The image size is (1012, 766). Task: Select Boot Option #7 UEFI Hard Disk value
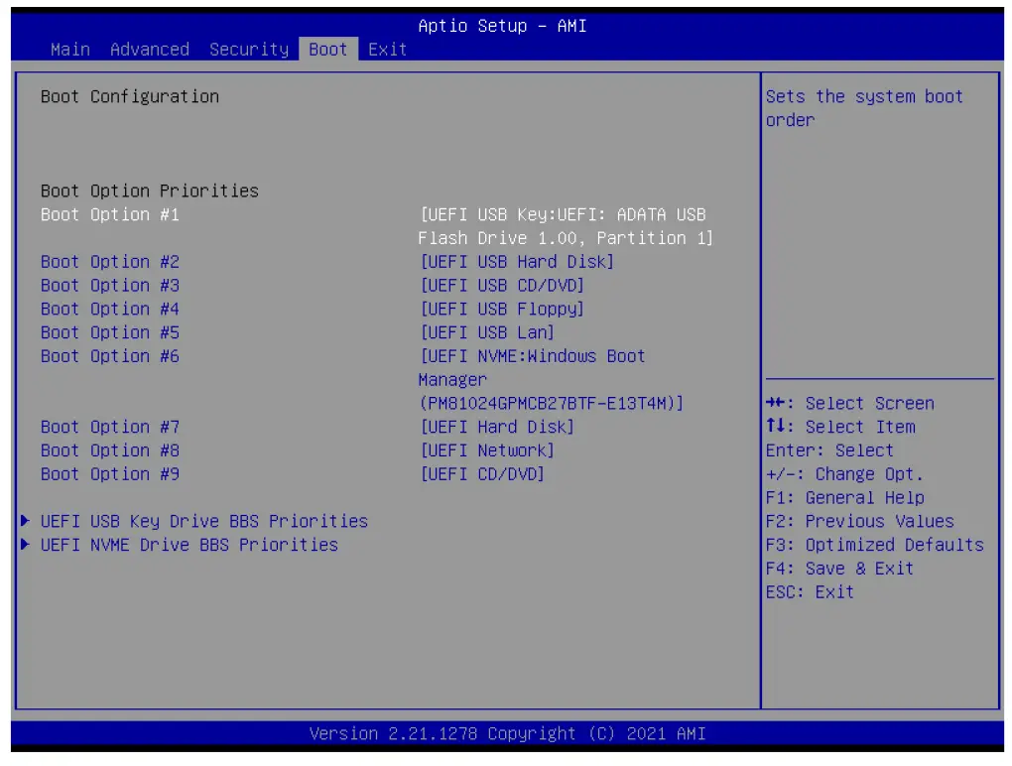(x=497, y=428)
